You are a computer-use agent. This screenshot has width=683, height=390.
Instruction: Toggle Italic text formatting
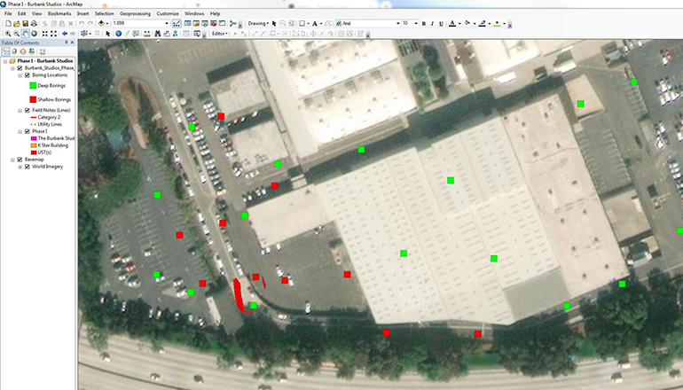tap(432, 24)
